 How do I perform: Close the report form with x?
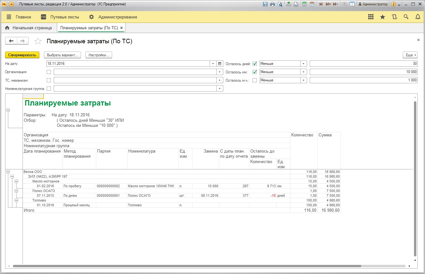[418, 40]
